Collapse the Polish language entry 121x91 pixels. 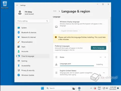[105, 57]
